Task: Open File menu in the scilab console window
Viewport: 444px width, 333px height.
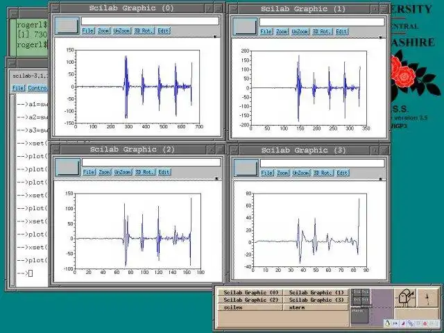Action: [19, 88]
